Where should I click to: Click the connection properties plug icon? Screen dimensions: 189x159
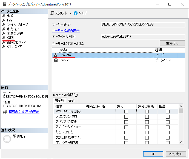pyautogui.click(x=5, y=112)
